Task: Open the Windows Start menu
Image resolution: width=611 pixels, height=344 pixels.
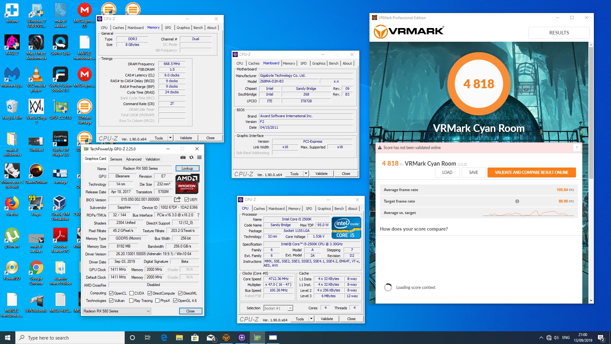Action: click(8, 338)
